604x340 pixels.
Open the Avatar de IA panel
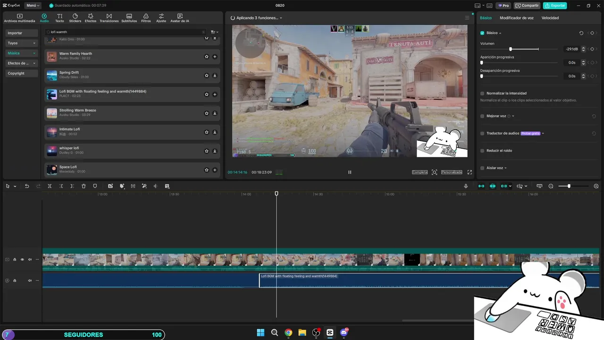click(180, 18)
